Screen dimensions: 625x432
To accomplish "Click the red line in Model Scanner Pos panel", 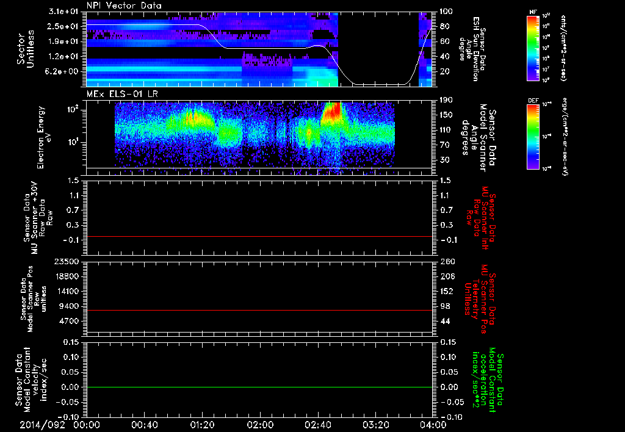I will point(259,310).
